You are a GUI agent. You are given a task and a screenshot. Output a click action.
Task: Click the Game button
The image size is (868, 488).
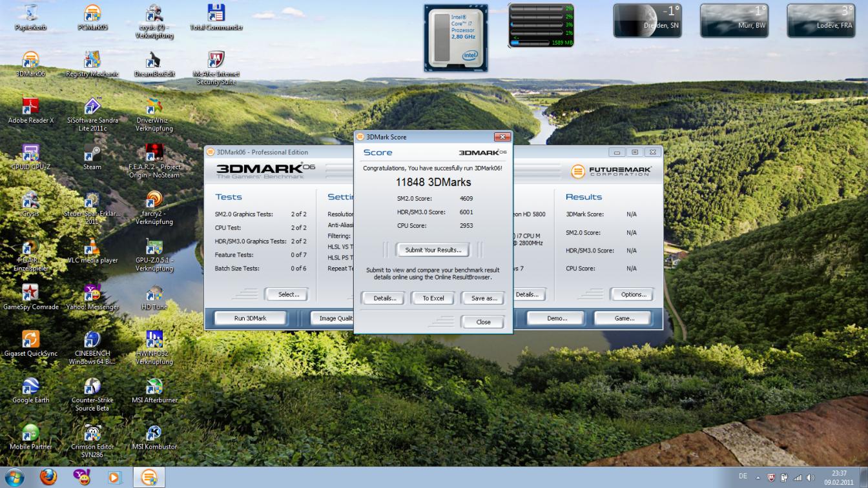pos(624,318)
